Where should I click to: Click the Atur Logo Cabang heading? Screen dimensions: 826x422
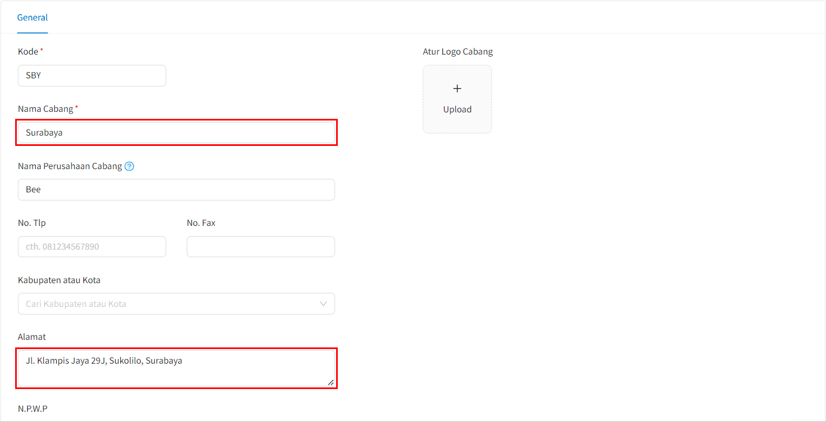pyautogui.click(x=458, y=51)
